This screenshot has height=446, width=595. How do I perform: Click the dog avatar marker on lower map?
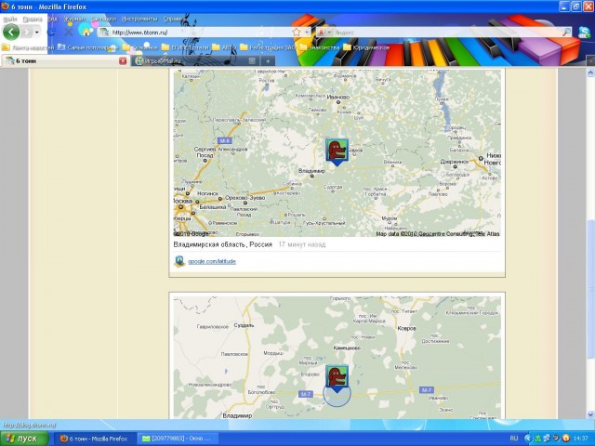pyautogui.click(x=337, y=378)
